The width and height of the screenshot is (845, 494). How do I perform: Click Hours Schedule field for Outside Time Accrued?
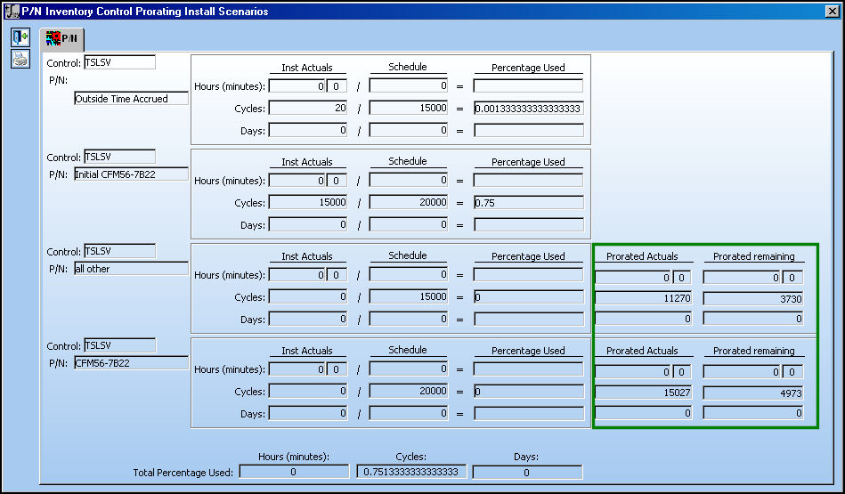pos(409,85)
